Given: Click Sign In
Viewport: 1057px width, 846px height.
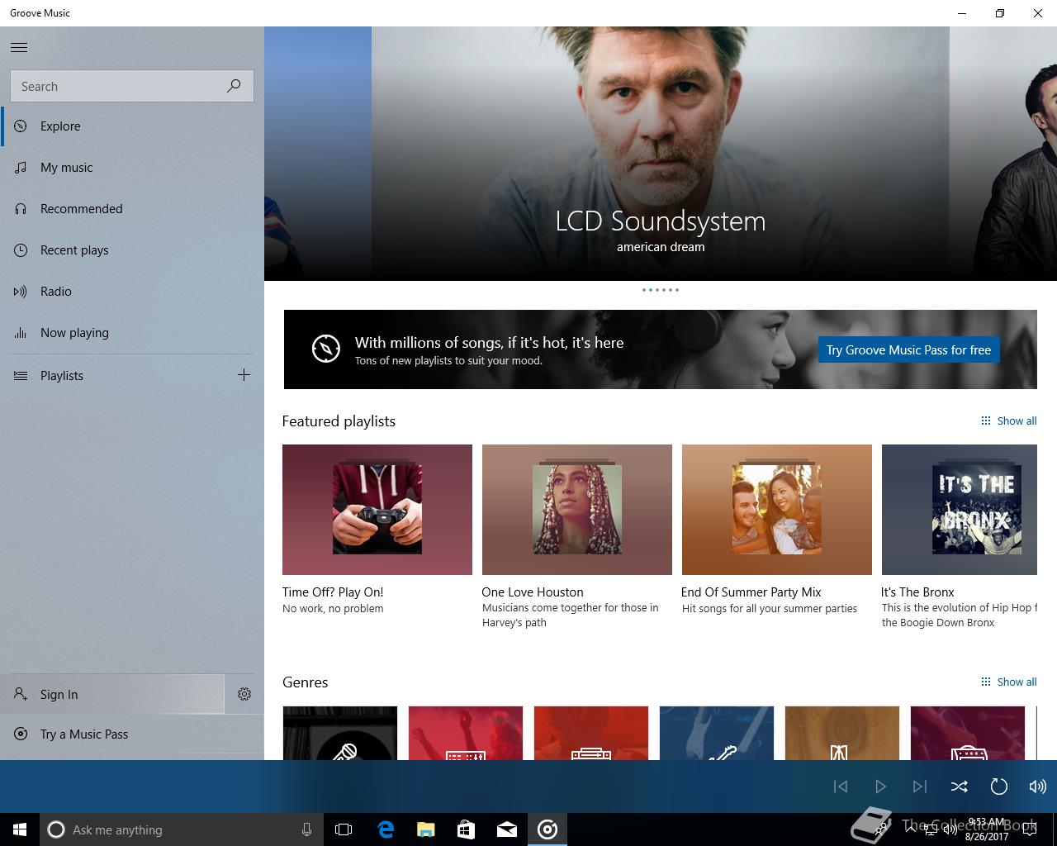Looking at the screenshot, I should (112, 695).
